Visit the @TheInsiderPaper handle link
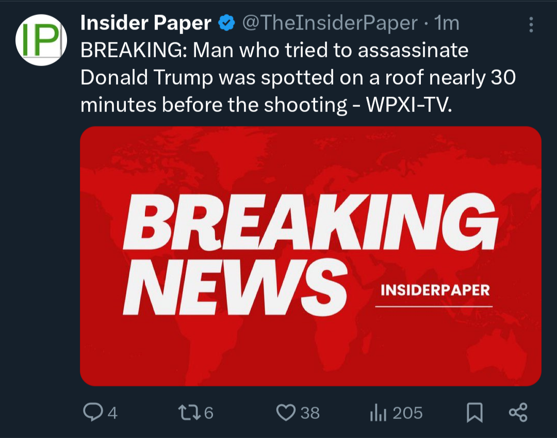The height and width of the screenshot is (438, 557). coord(330,23)
